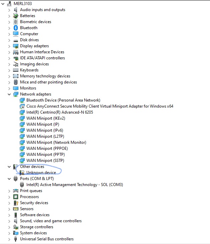This screenshot has height=244, width=210.
Task: Click the Human Interface Devices icon
Action: (x=15, y=52)
